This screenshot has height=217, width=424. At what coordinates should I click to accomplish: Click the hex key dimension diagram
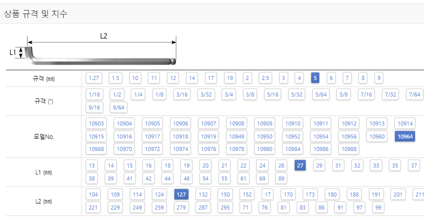coord(93,49)
